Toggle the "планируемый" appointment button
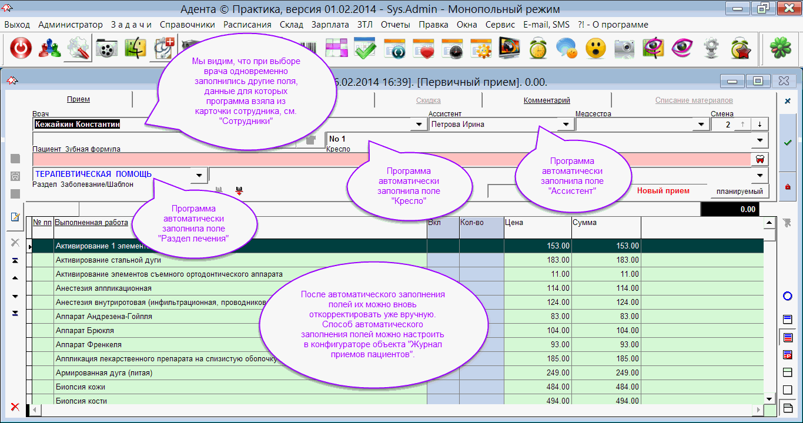Viewport: 803px width, 423px height. (739, 191)
